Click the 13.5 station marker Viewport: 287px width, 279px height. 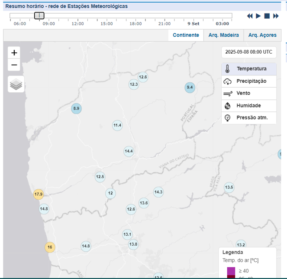point(229,188)
